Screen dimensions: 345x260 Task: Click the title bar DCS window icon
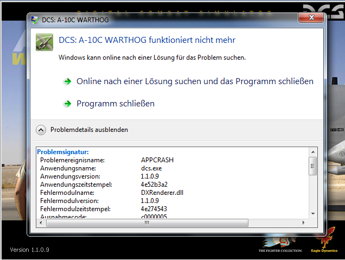click(x=35, y=20)
